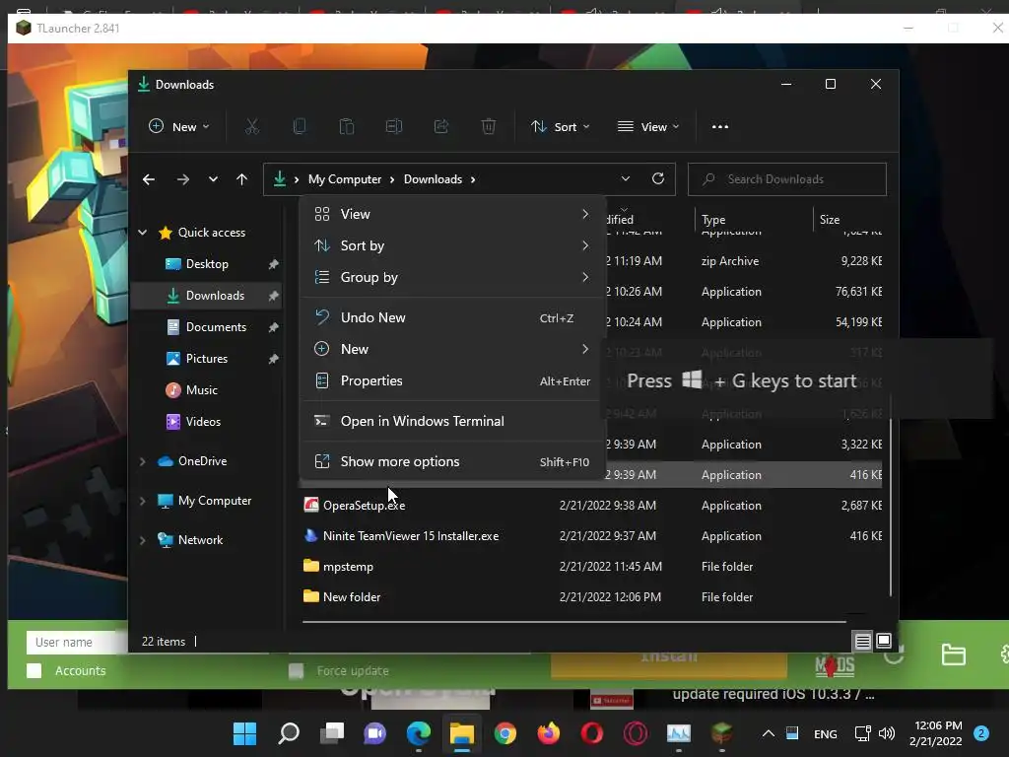This screenshot has width=1009, height=757.
Task: Tick the Force update checkbox in TLauncher
Action: point(296,670)
